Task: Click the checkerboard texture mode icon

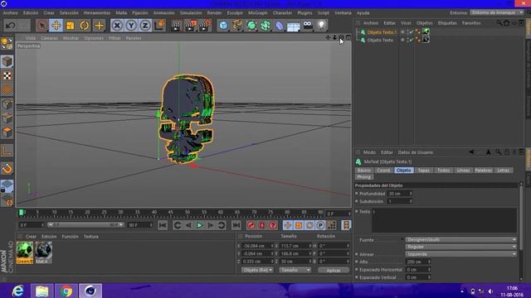Action: click(x=7, y=75)
